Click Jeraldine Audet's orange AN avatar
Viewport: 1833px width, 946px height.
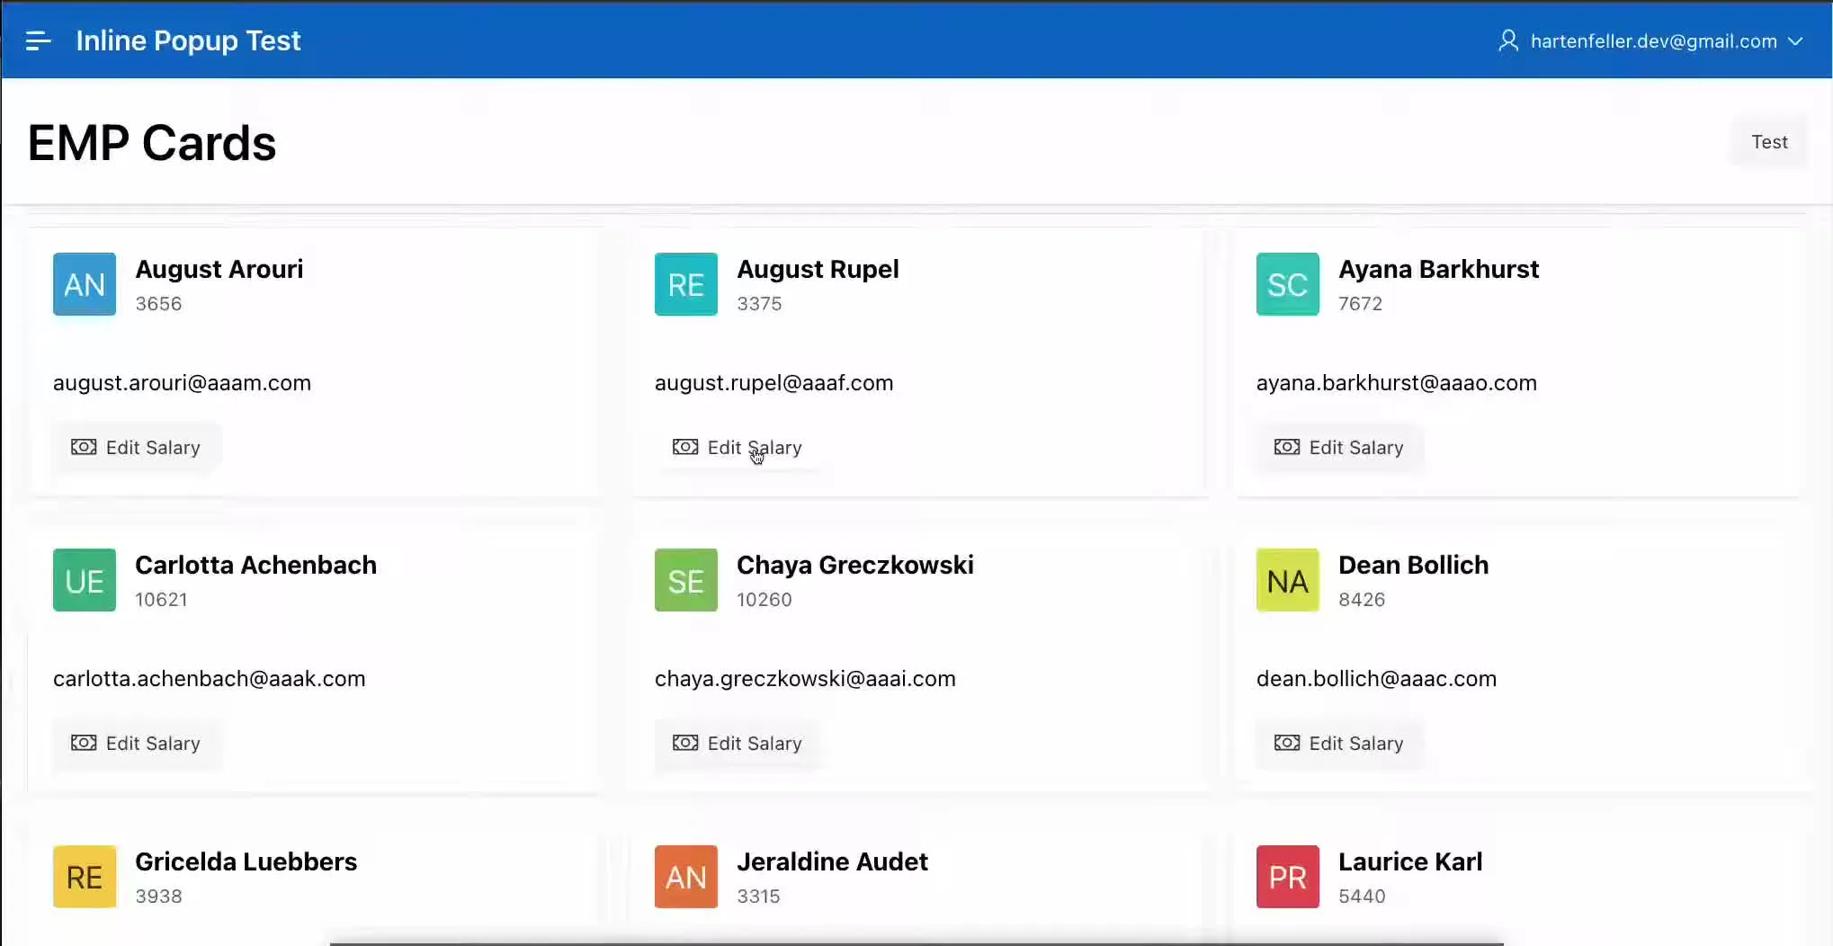coord(685,876)
